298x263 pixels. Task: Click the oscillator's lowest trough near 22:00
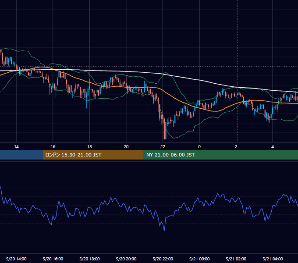pyautogui.click(x=164, y=230)
